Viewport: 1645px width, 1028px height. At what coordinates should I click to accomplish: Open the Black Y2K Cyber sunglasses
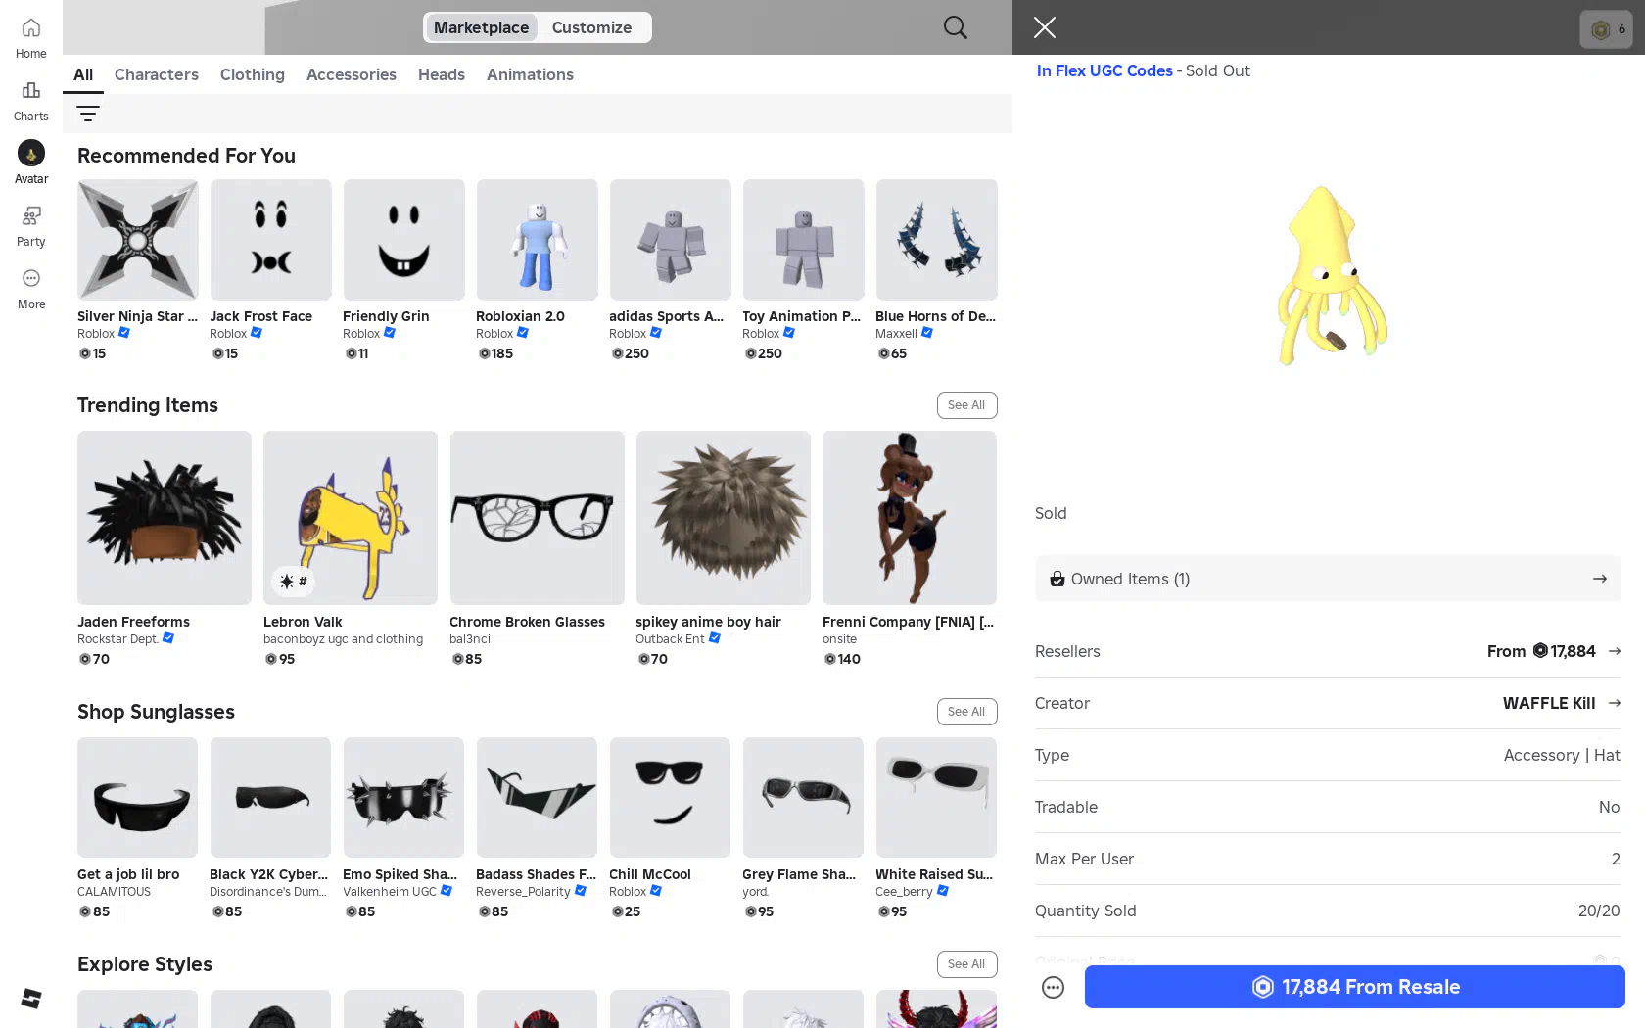[271, 798]
